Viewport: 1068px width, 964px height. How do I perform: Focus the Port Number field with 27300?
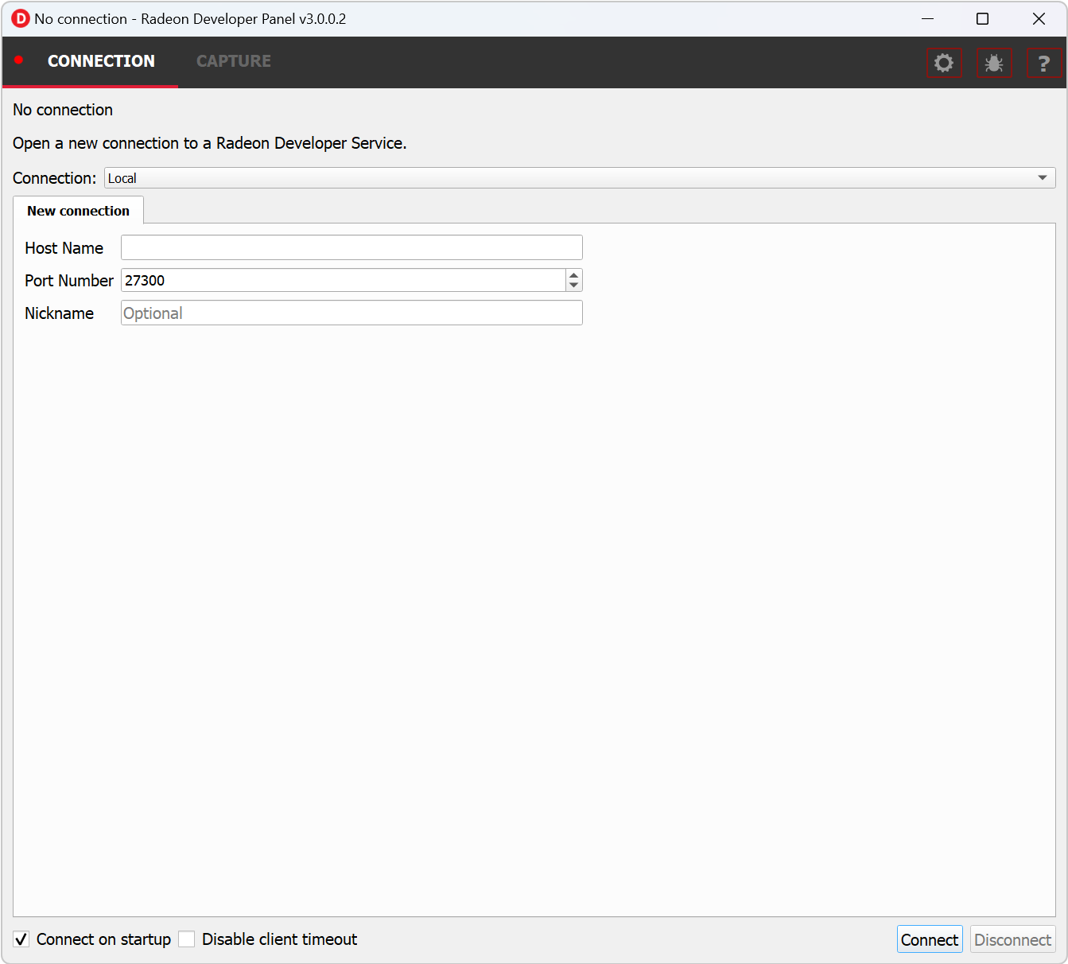343,280
